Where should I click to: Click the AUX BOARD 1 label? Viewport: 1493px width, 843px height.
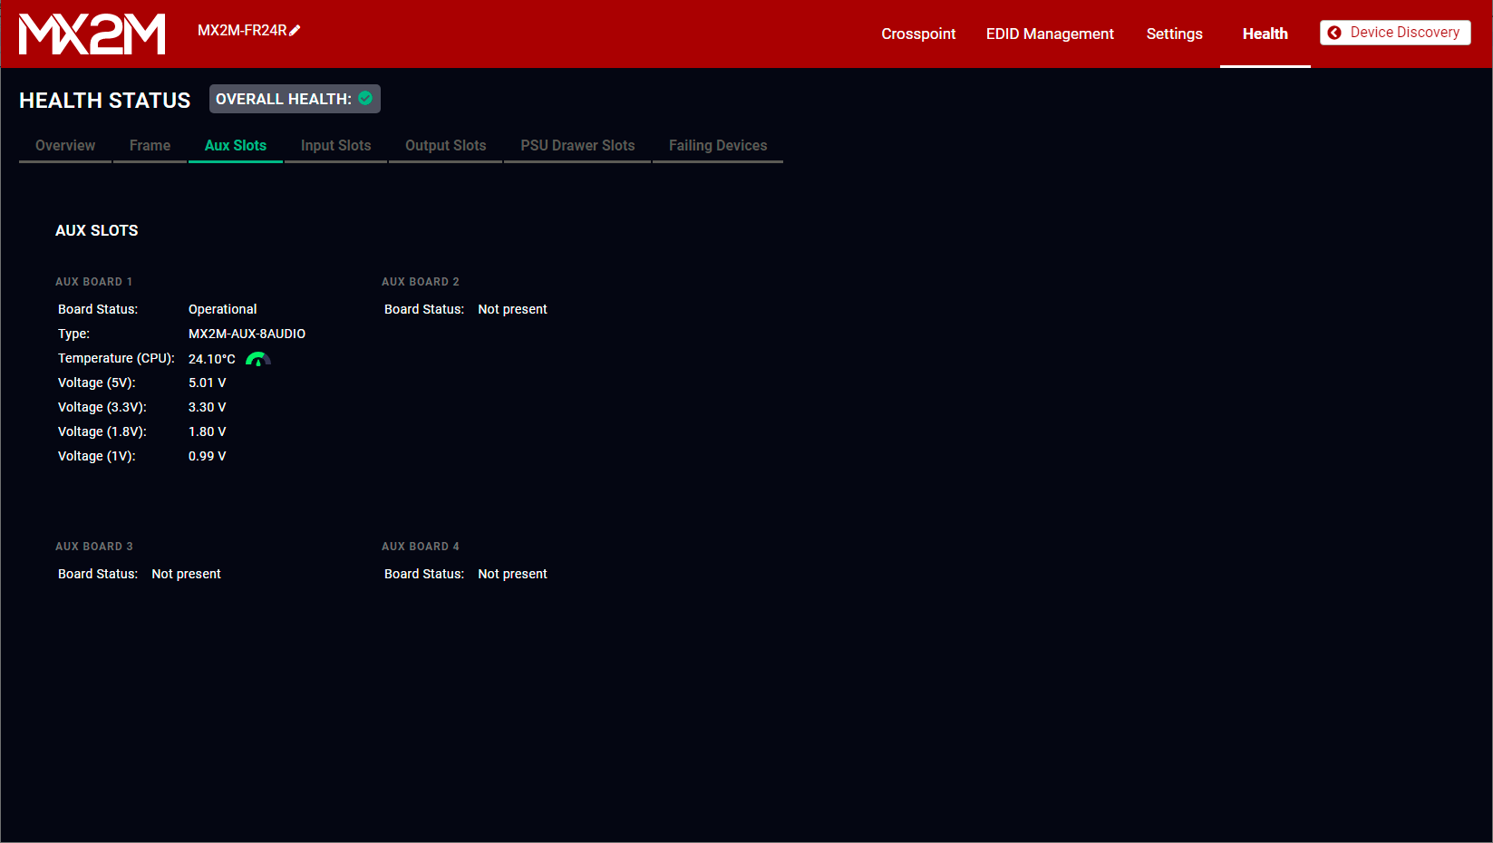(93, 282)
